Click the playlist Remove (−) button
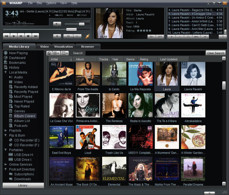Screen dimensions: 229x195 (180, 37)
